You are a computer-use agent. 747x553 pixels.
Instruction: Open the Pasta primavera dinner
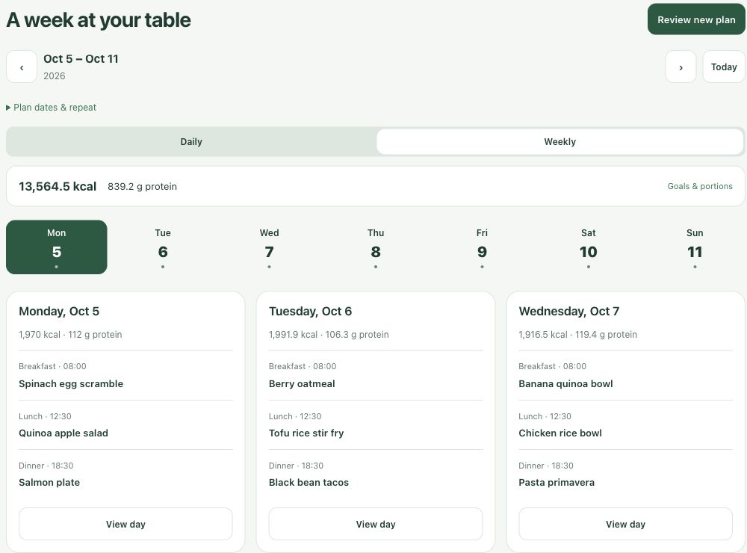click(557, 483)
